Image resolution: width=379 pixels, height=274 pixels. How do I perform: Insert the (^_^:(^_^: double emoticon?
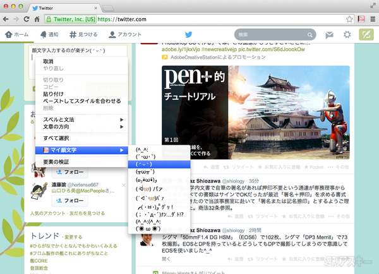(159, 222)
